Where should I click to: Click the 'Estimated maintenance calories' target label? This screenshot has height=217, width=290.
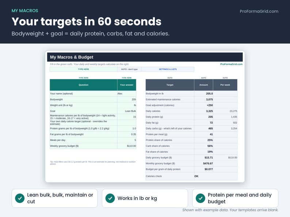click(163, 99)
